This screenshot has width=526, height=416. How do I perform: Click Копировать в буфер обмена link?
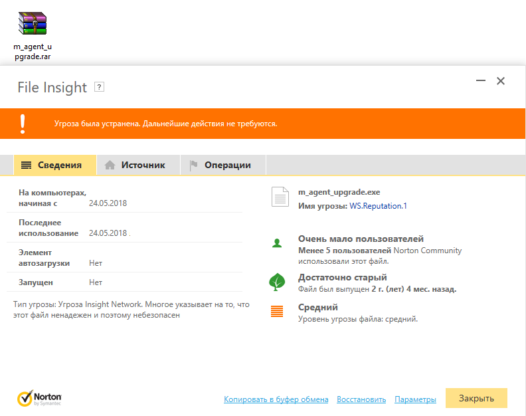click(276, 399)
